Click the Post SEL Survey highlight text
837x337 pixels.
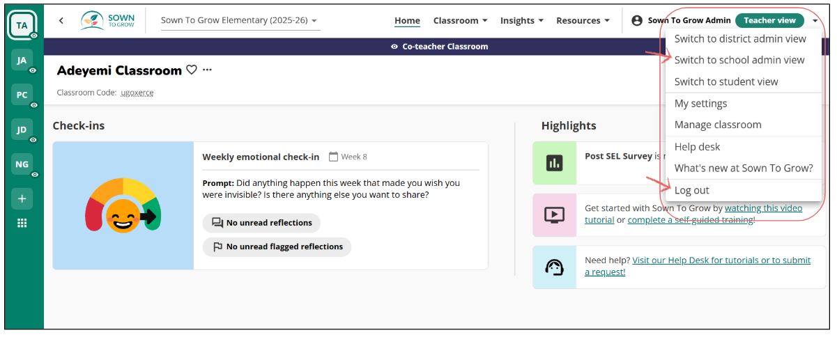point(618,157)
